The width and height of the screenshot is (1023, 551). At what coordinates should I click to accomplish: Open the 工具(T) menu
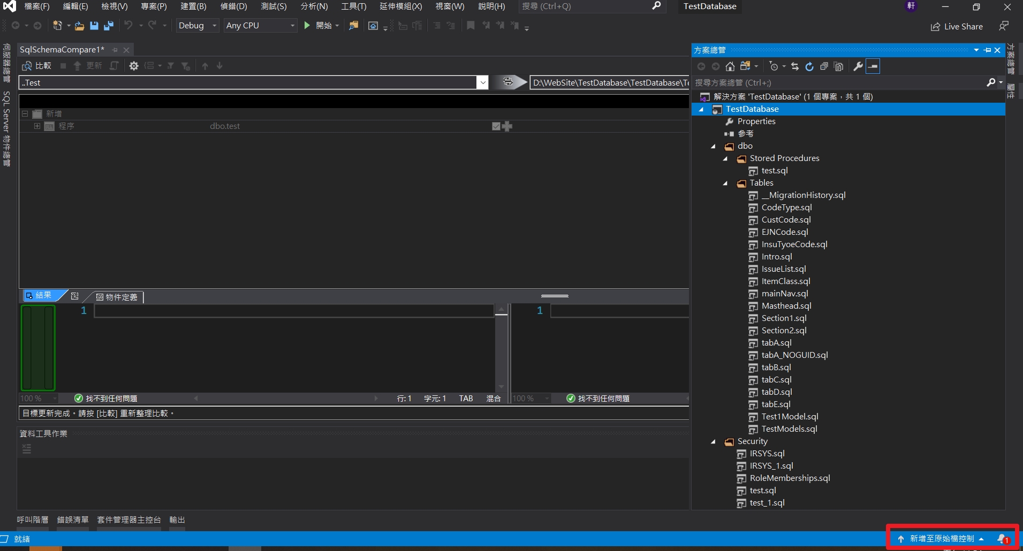pyautogui.click(x=353, y=6)
